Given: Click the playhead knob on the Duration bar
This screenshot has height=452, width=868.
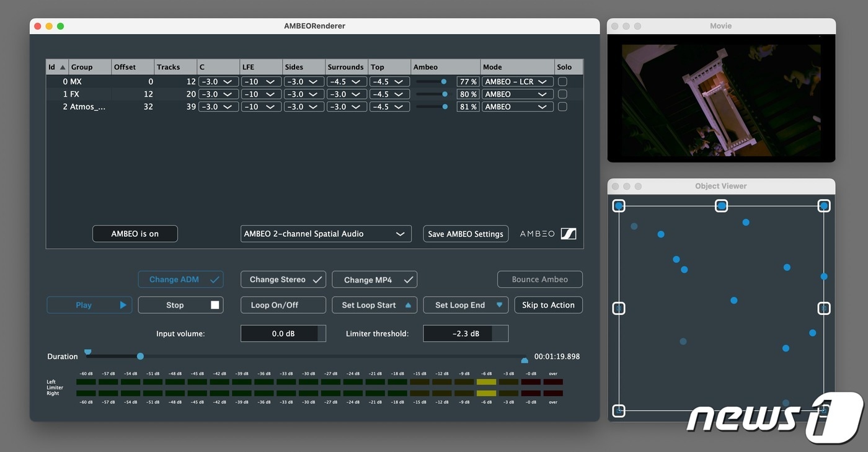Looking at the screenshot, I should click(x=140, y=356).
